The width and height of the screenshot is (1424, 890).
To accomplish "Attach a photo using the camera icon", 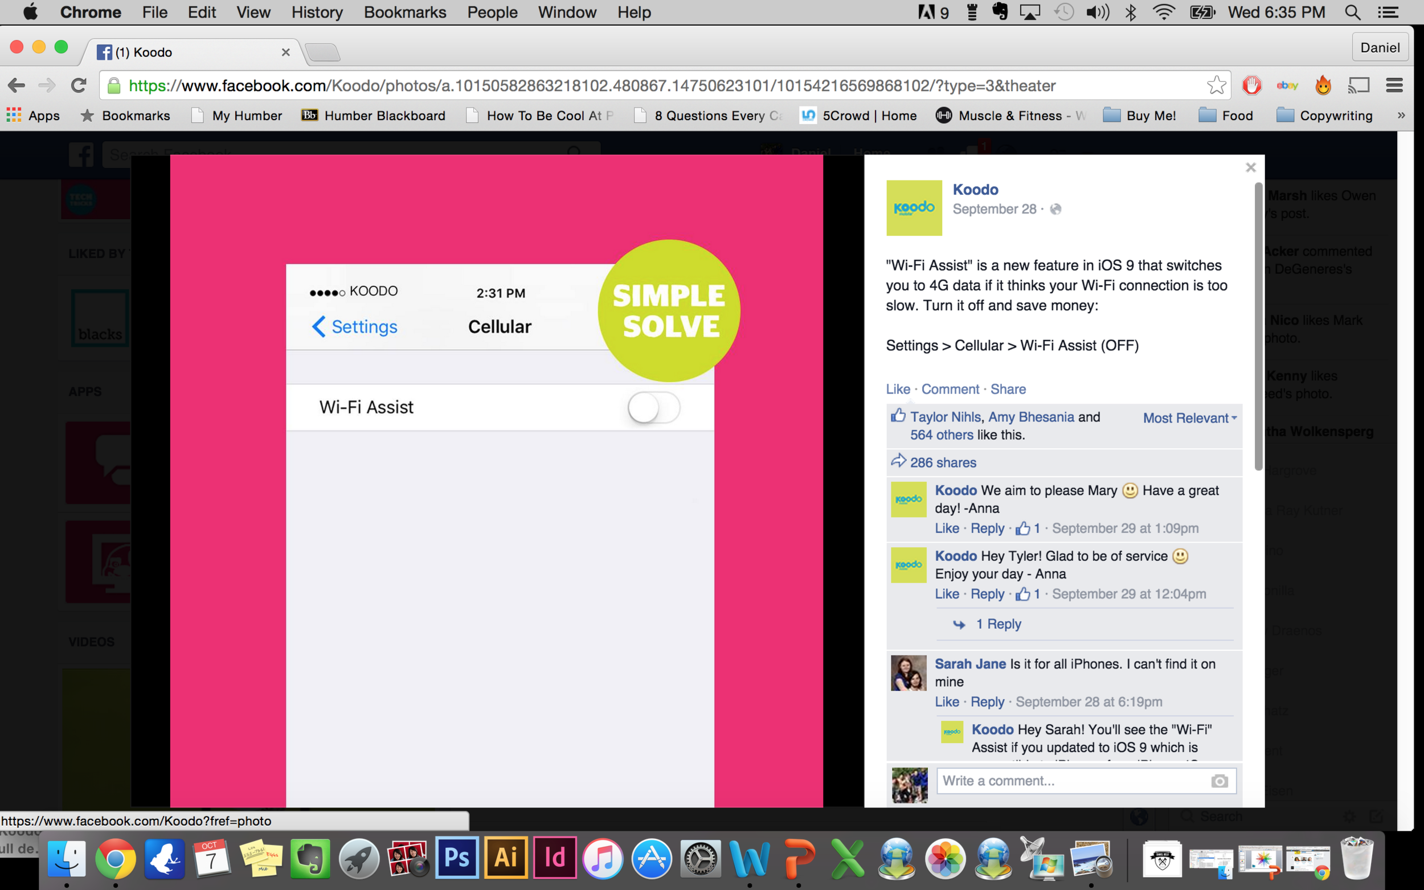I will [x=1219, y=781].
